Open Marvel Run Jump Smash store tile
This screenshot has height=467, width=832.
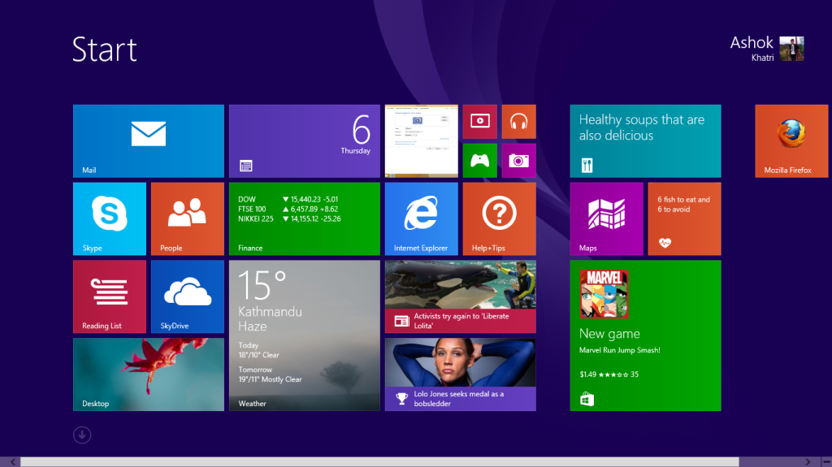(x=645, y=335)
